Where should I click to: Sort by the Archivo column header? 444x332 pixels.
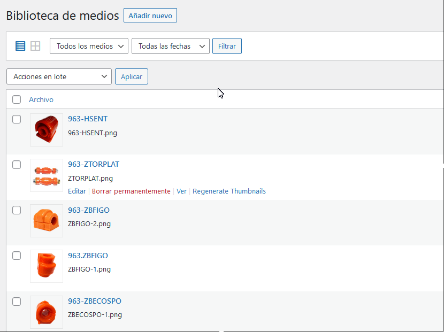[x=41, y=99]
